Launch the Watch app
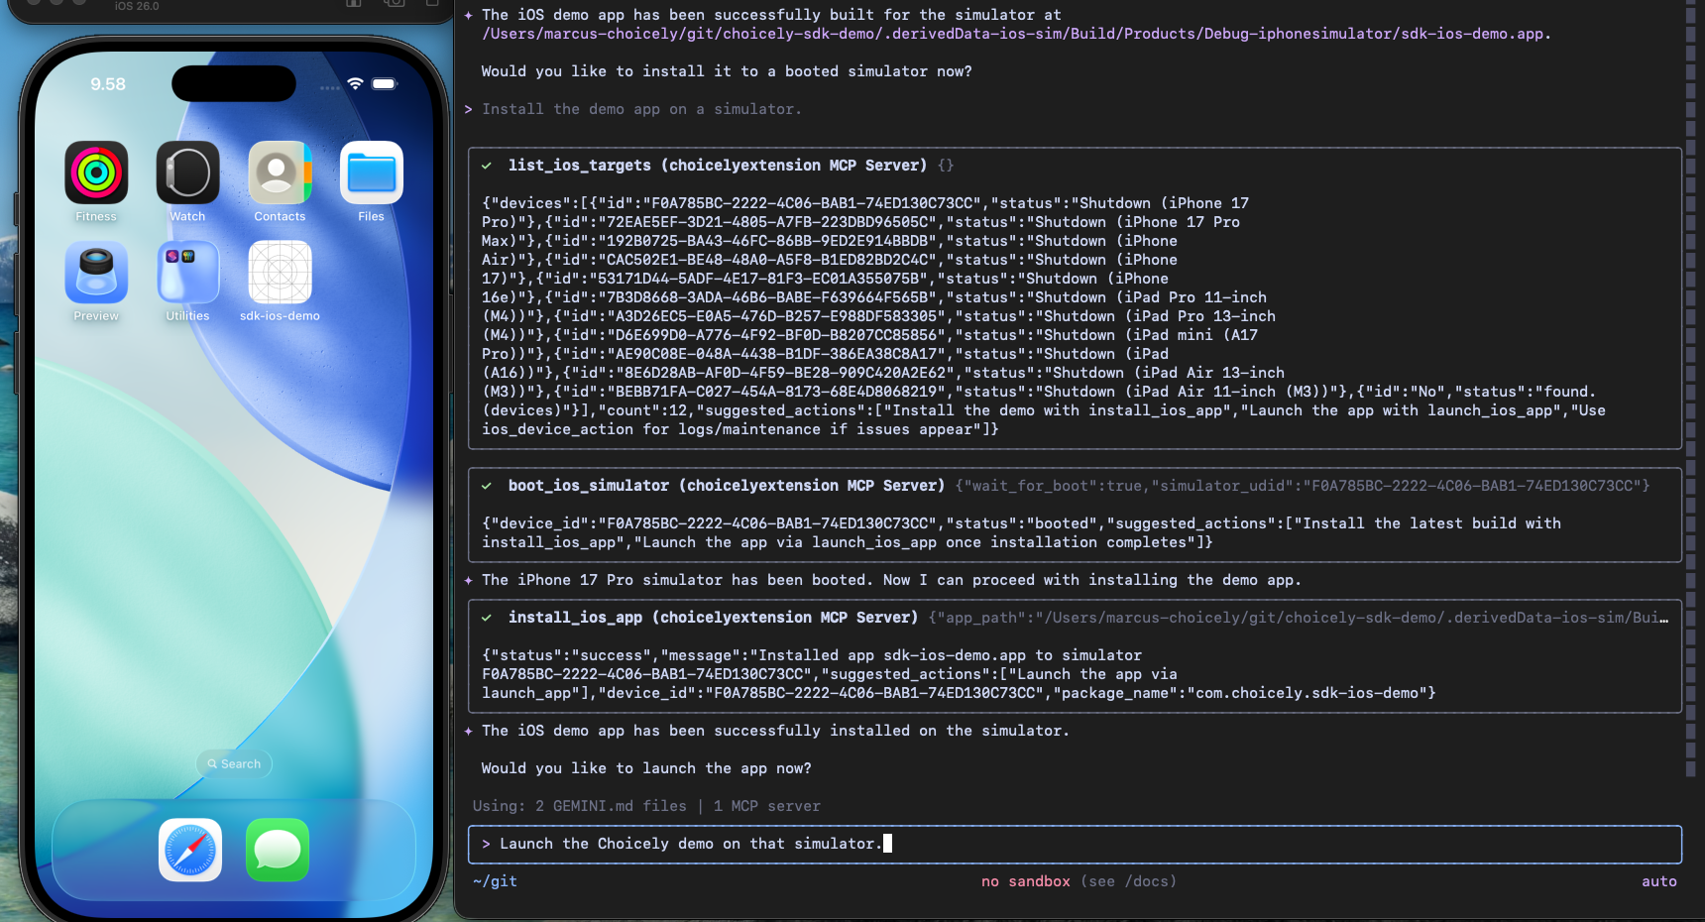Screen dimensions: 1705x922 [x=187, y=173]
